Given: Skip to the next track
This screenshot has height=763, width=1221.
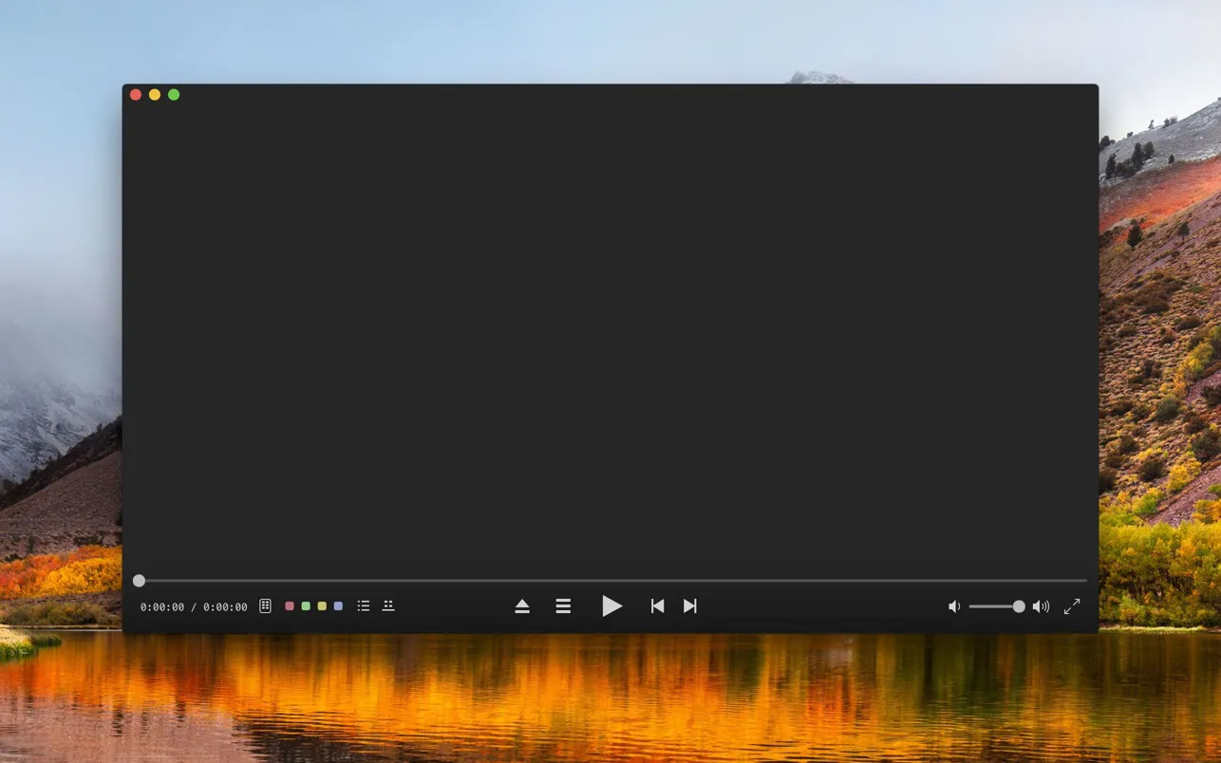Looking at the screenshot, I should [x=690, y=606].
